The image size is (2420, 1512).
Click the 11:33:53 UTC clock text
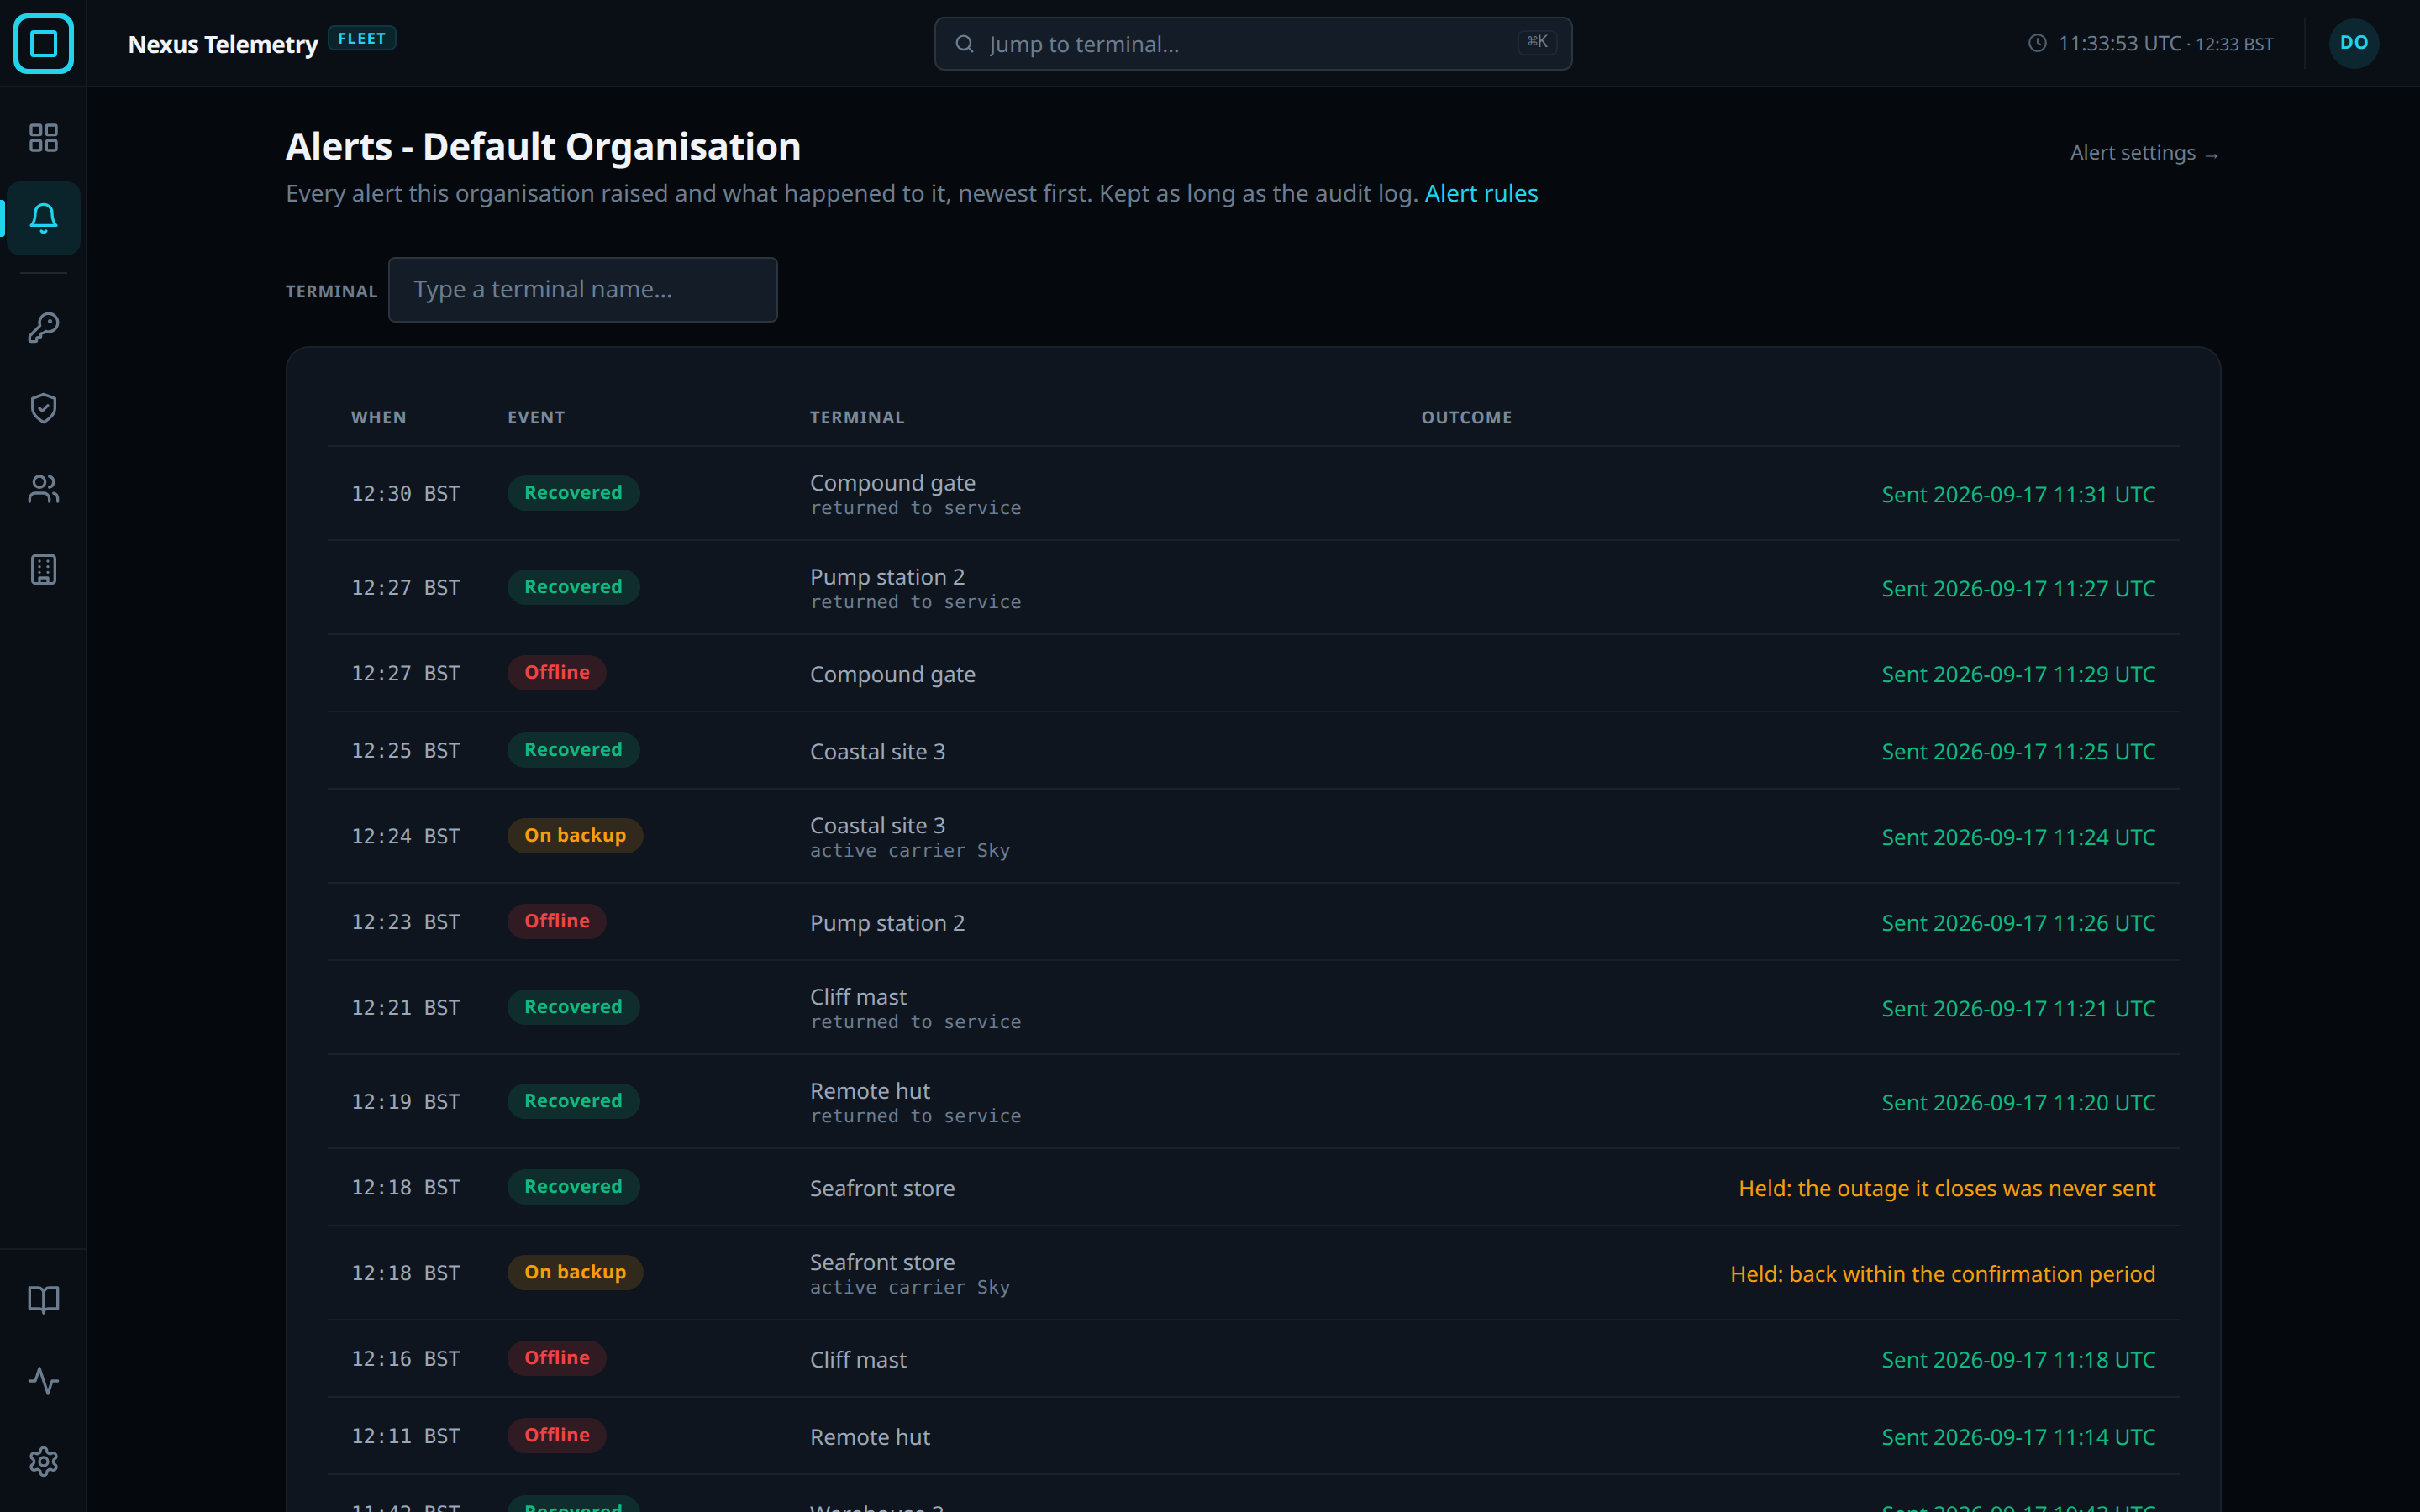[2119, 43]
